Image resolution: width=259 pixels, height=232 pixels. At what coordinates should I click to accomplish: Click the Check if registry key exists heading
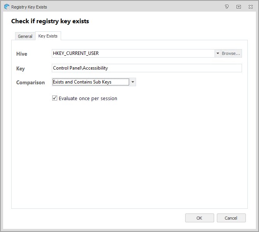(50, 21)
